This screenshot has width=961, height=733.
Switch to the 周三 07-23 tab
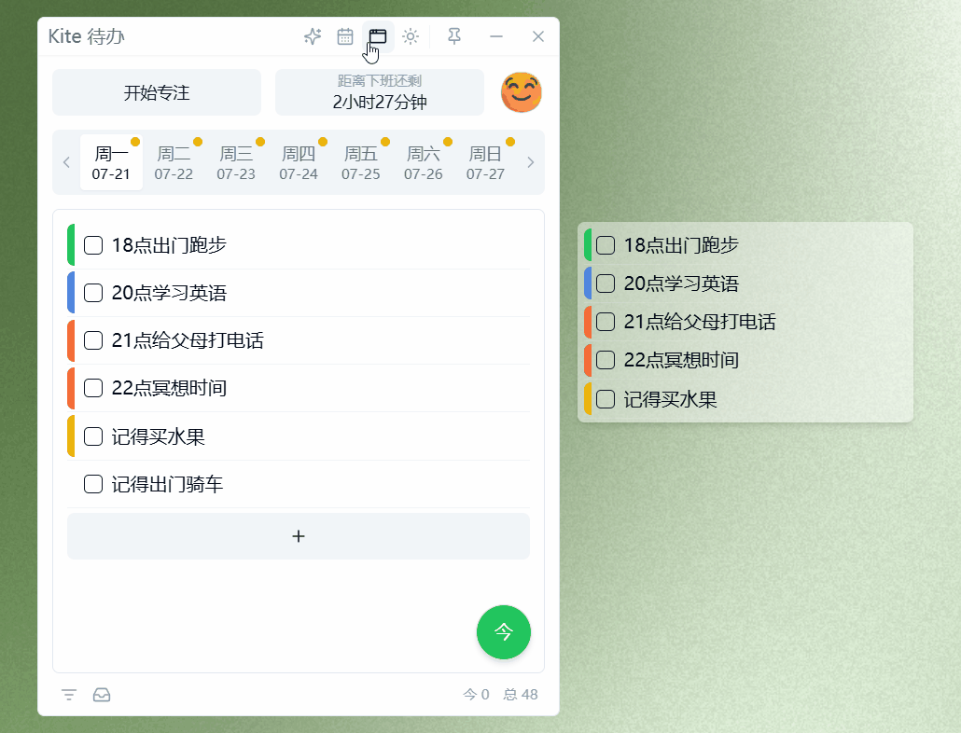236,162
